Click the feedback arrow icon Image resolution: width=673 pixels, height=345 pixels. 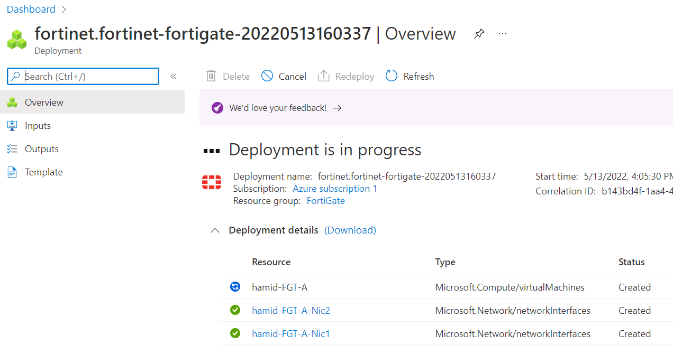coord(337,108)
